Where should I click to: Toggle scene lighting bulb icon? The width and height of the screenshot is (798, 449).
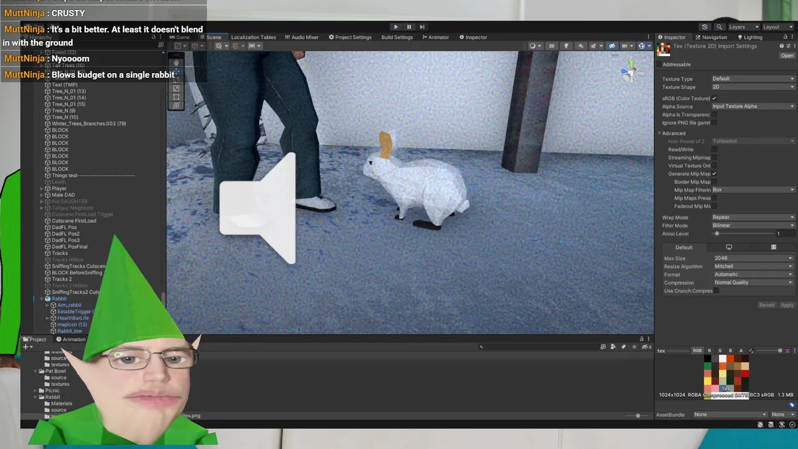(x=566, y=46)
